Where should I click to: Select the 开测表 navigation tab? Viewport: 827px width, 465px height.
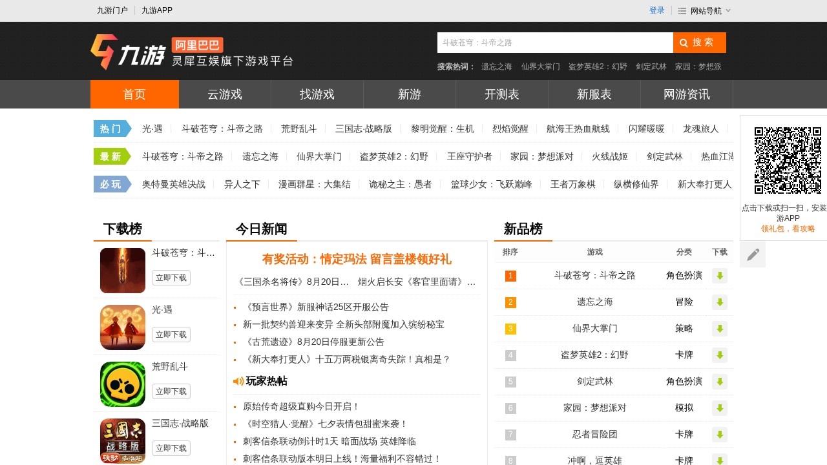coord(502,94)
